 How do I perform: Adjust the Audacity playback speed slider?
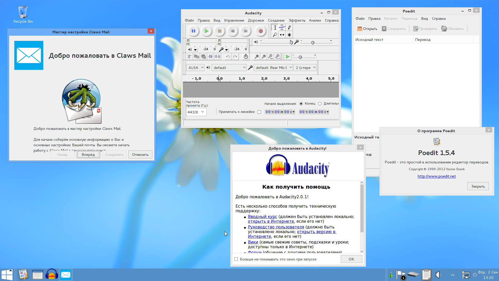pos(300,57)
